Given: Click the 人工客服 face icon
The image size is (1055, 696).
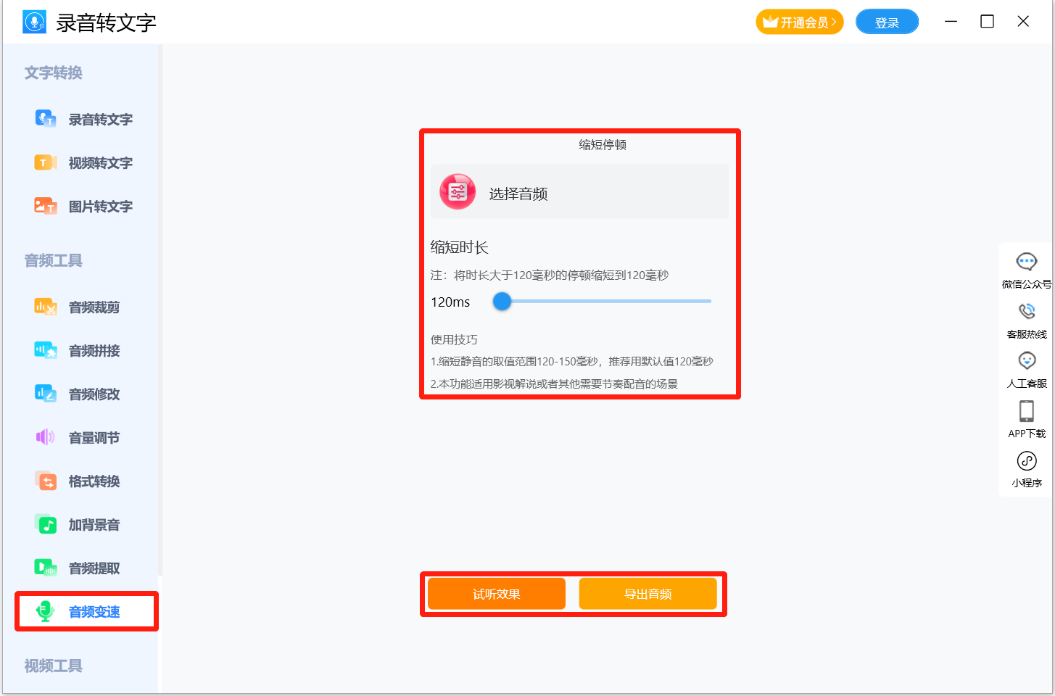Looking at the screenshot, I should point(1027,360).
